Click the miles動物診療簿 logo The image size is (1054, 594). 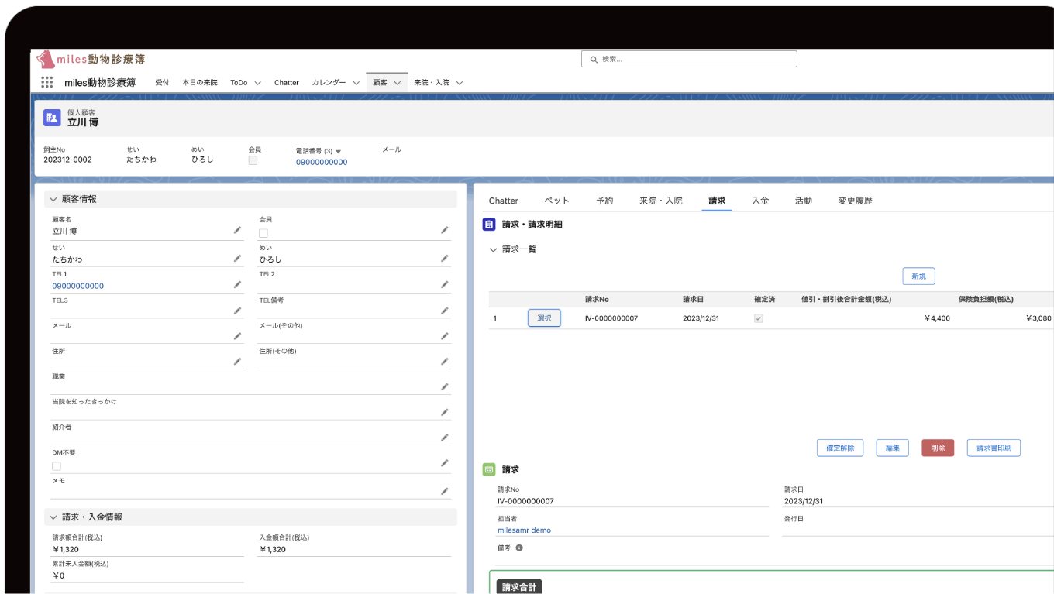(91, 59)
